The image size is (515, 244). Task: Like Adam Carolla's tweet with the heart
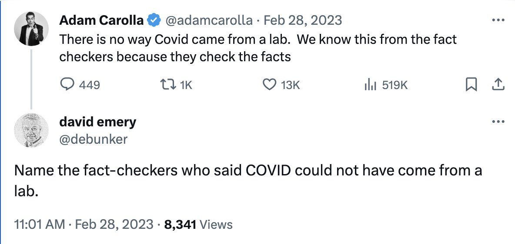pyautogui.click(x=270, y=84)
